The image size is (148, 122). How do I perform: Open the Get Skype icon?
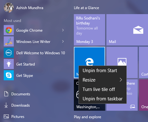pos(9,75)
